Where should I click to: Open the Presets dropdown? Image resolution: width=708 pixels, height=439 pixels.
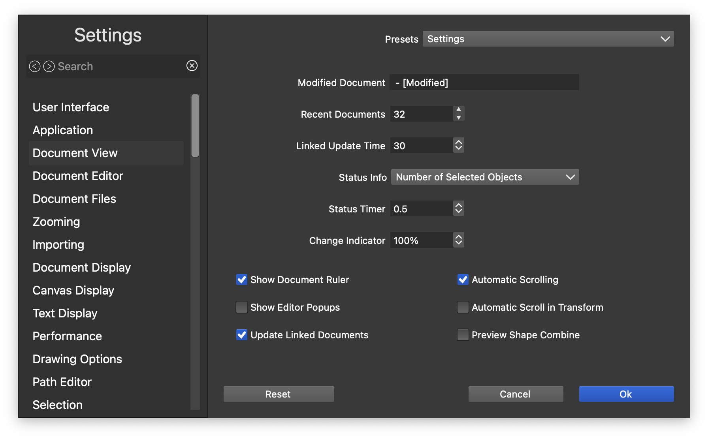coord(548,39)
